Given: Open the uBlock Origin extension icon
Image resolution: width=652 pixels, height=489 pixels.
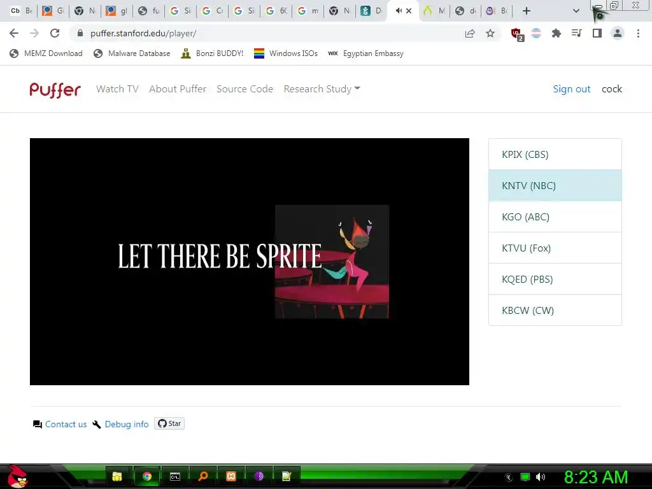Looking at the screenshot, I should point(517,34).
